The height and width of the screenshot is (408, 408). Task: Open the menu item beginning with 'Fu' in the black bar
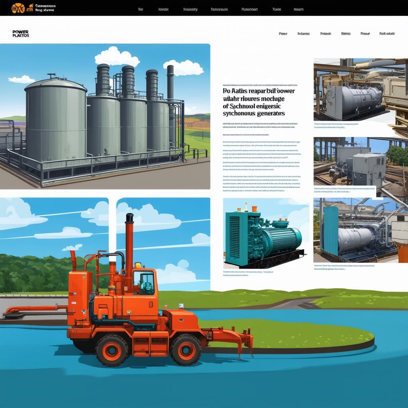click(250, 9)
